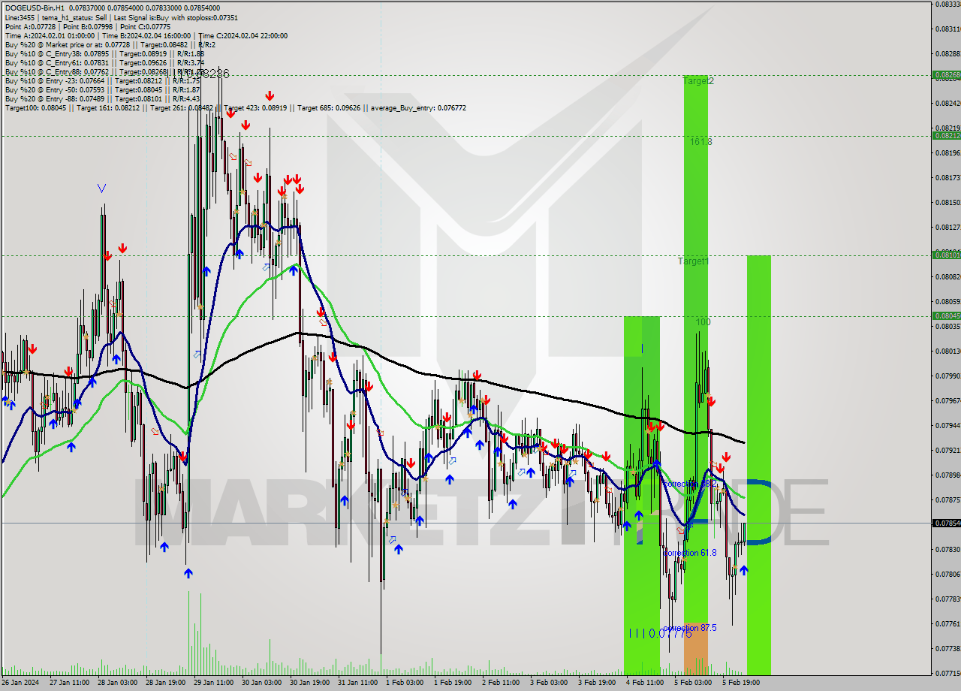Click the 0.07898 price axis label
This screenshot has height=691, width=961.
[947, 475]
